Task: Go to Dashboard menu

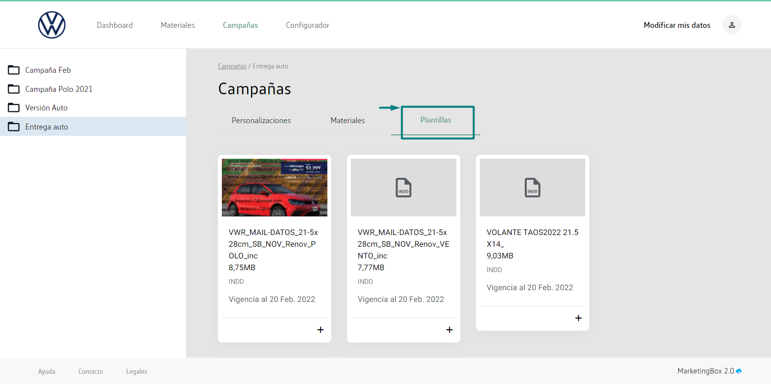Action: pos(115,25)
